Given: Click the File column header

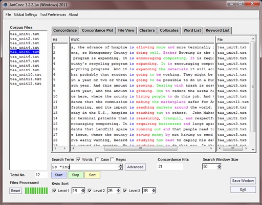Looking at the screenshot, I should click(233, 39).
